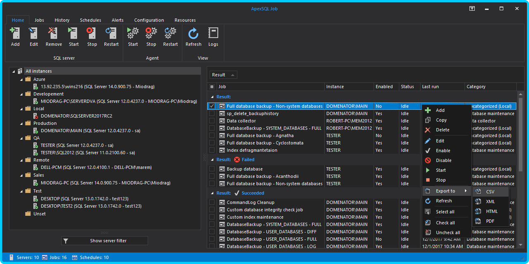
Task: Choose Uncheck all in context menu
Action: 447,232
